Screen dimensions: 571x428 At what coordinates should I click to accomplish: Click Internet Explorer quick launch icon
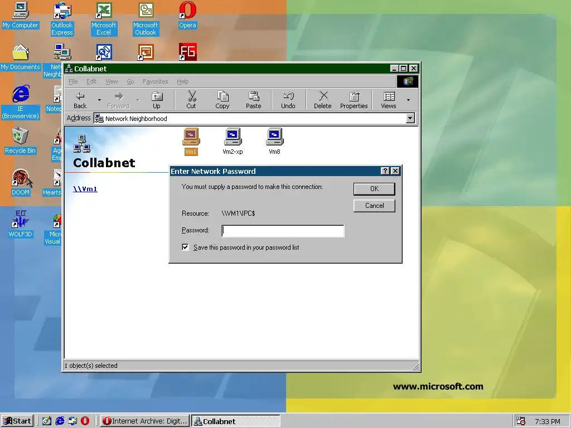pyautogui.click(x=60, y=421)
